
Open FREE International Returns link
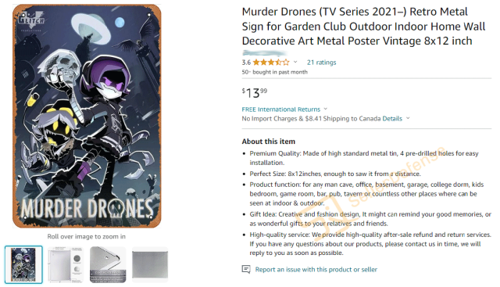(x=281, y=109)
